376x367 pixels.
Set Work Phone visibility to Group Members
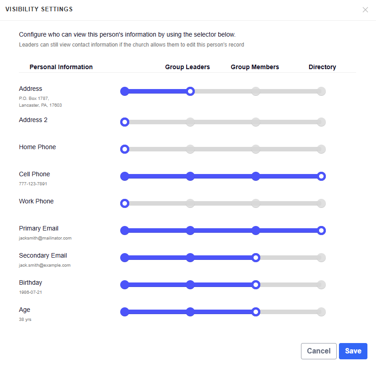(x=256, y=203)
